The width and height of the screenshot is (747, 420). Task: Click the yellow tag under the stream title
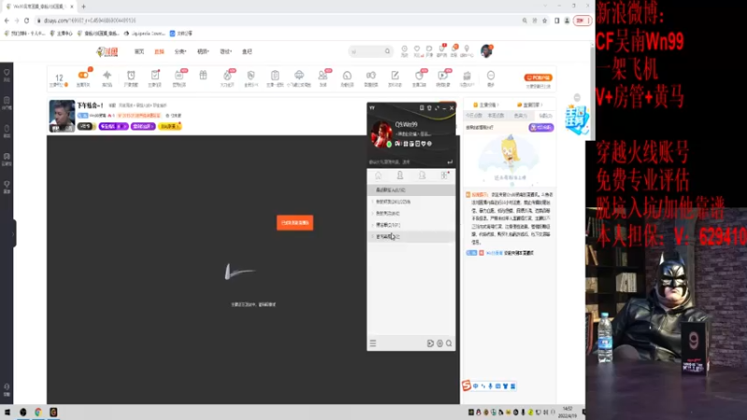point(170,126)
